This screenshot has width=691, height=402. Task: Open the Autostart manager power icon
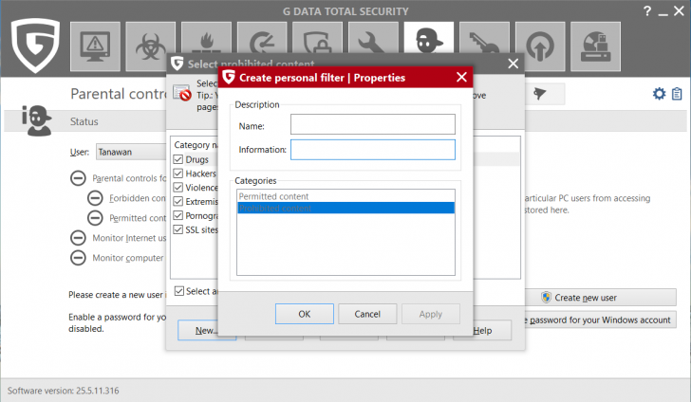pyautogui.click(x=540, y=46)
